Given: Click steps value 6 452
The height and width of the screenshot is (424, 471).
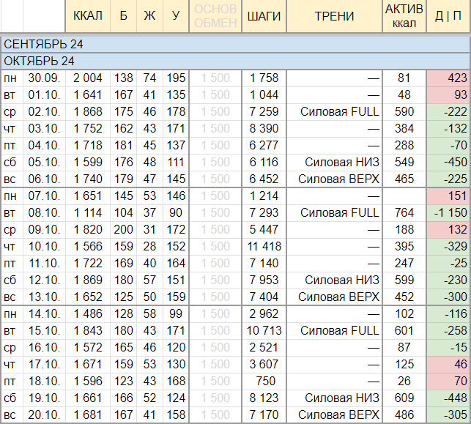Looking at the screenshot, I should click(x=264, y=179).
